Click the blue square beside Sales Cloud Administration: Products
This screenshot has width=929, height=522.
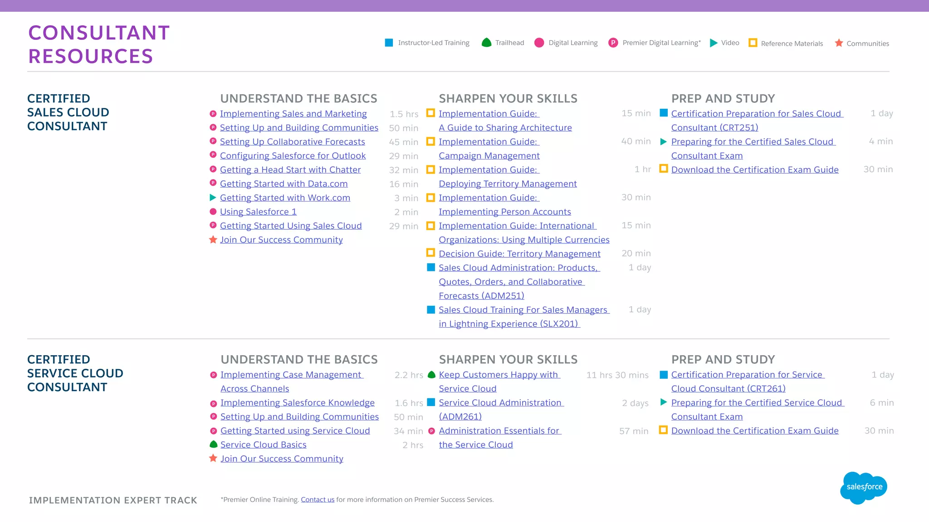coord(431,267)
